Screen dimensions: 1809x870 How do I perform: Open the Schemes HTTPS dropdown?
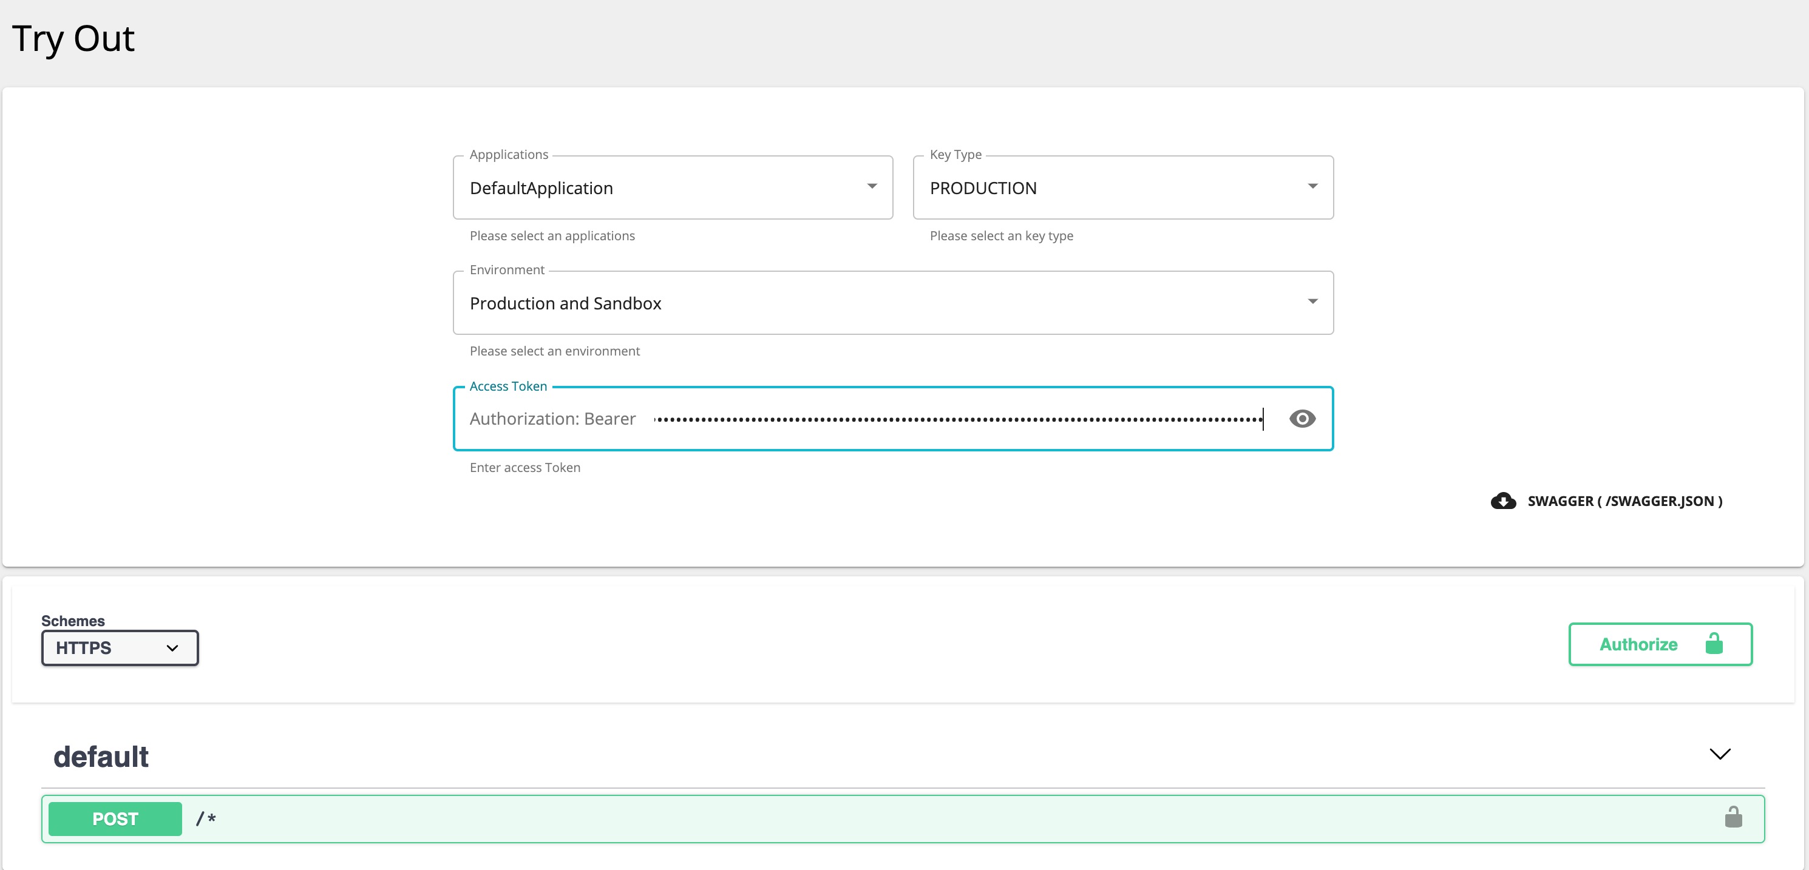pos(120,647)
